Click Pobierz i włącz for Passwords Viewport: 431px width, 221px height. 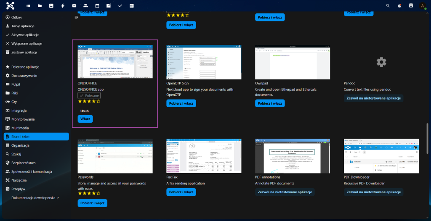[92, 203]
